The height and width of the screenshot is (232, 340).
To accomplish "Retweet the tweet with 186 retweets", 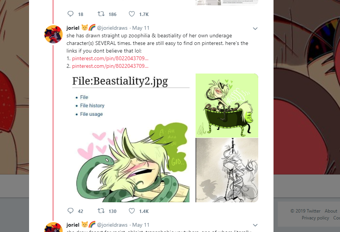I will [101, 14].
